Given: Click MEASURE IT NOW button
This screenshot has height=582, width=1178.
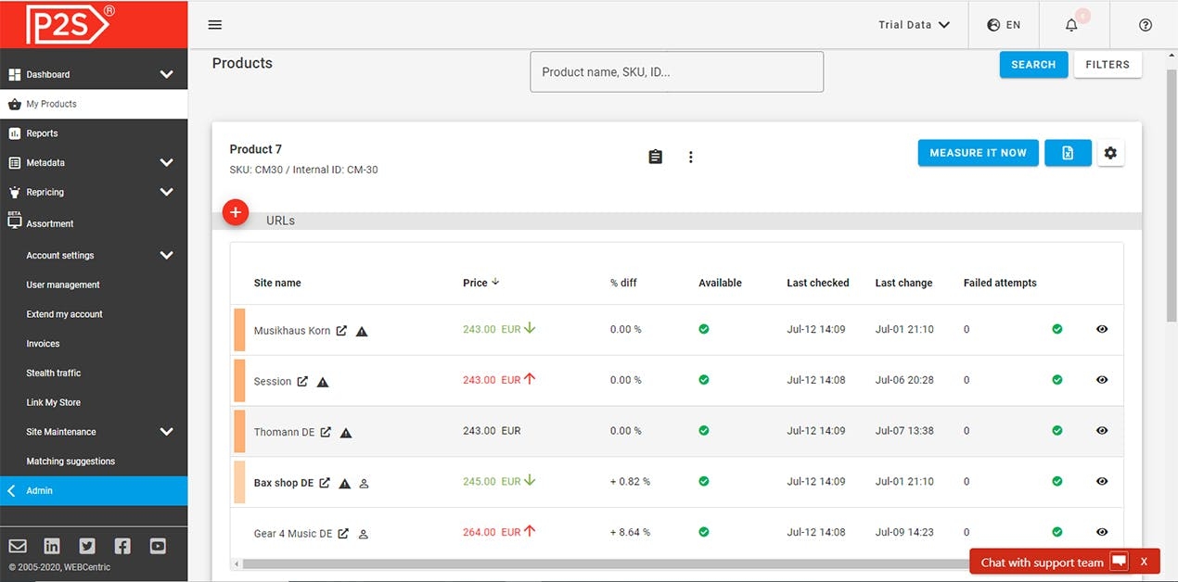Looking at the screenshot, I should pos(978,153).
